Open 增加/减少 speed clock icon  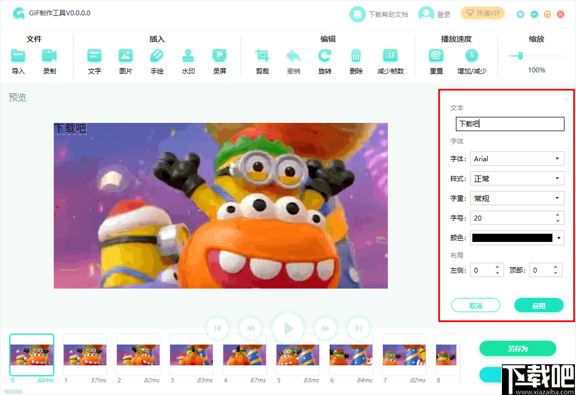pos(472,56)
